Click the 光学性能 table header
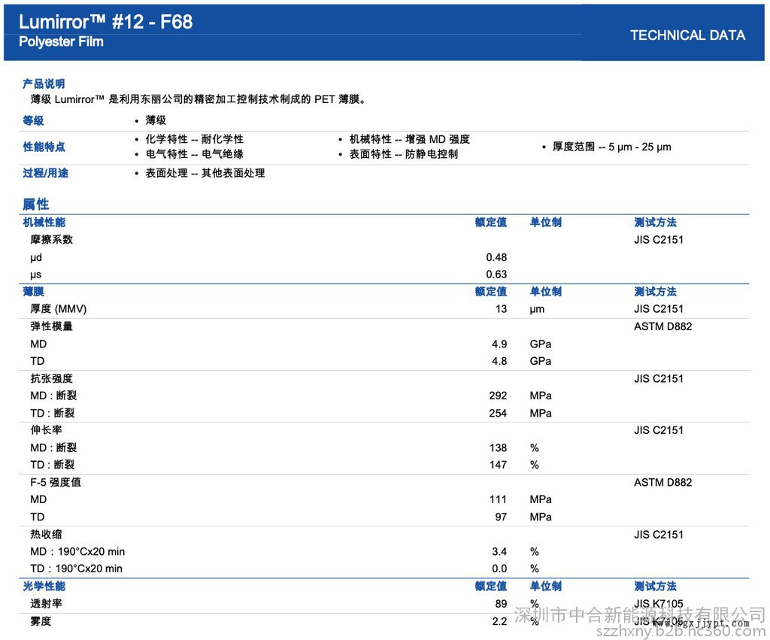 tap(44, 586)
